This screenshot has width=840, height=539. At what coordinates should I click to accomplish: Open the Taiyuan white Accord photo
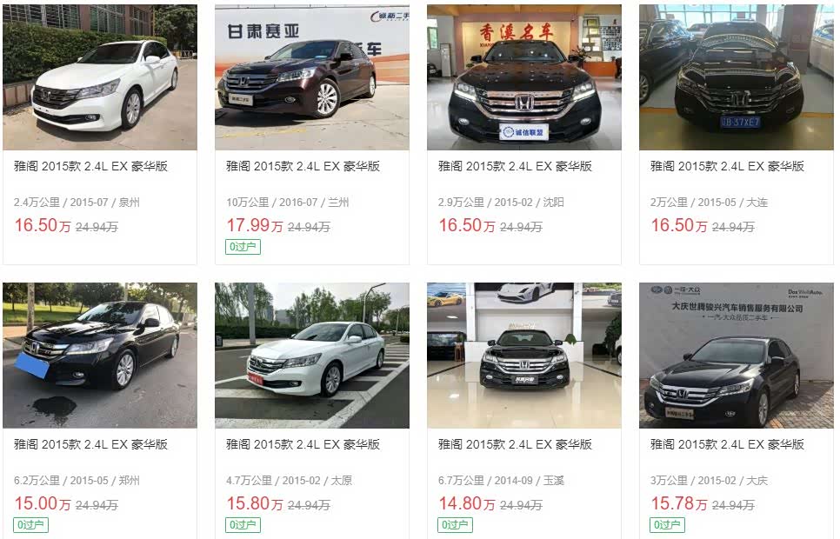click(312, 356)
